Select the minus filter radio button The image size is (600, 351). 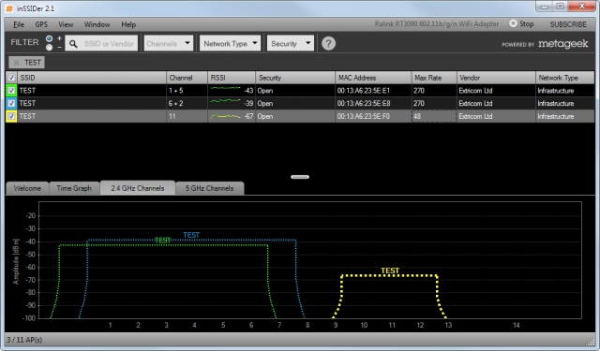click(x=49, y=48)
